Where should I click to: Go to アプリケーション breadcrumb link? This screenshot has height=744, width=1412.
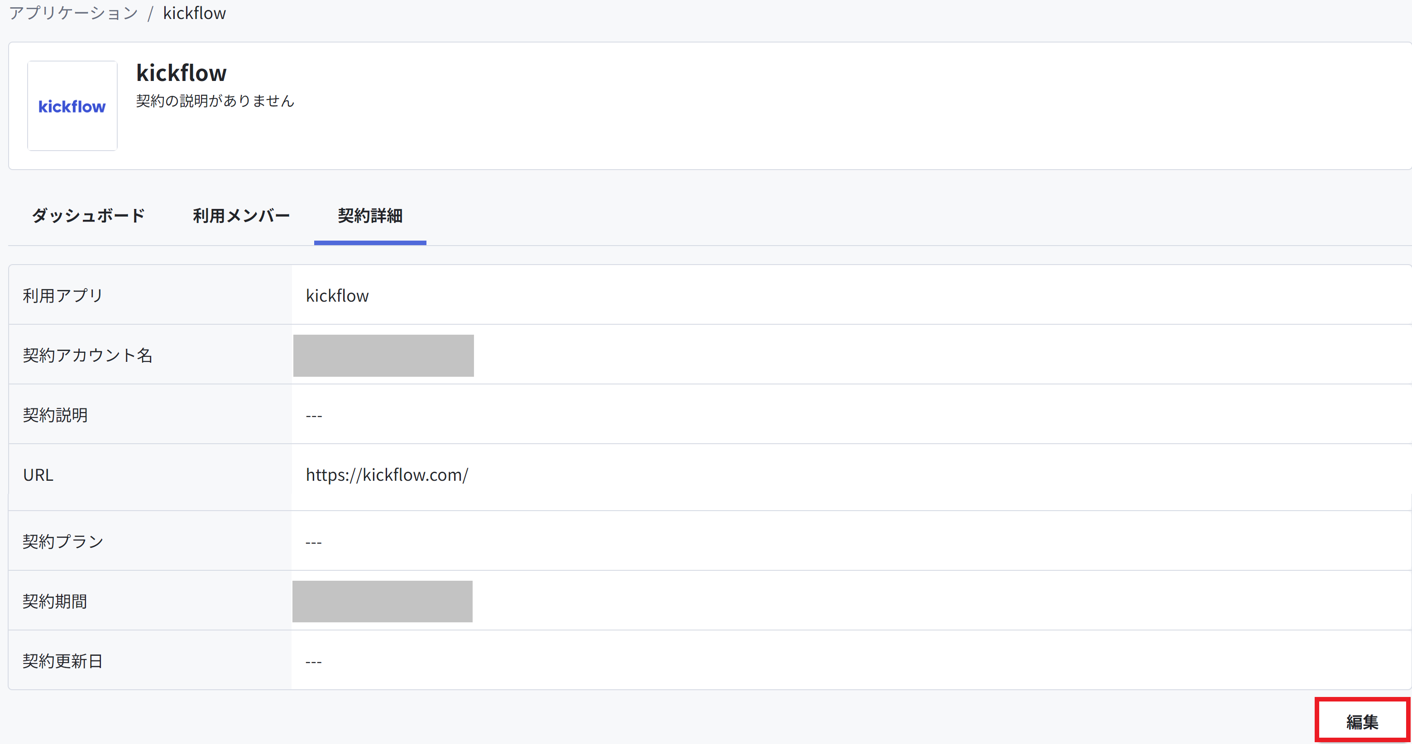73,13
